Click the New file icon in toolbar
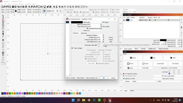This screenshot has width=183, height=103. (2, 7)
